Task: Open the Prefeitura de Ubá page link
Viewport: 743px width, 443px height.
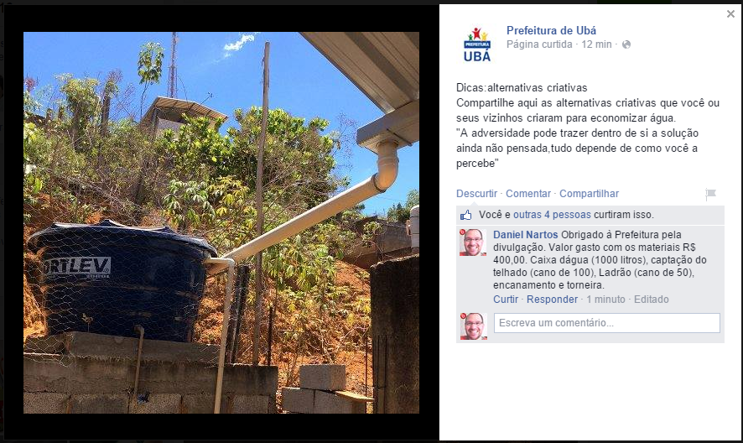Action: [551, 30]
